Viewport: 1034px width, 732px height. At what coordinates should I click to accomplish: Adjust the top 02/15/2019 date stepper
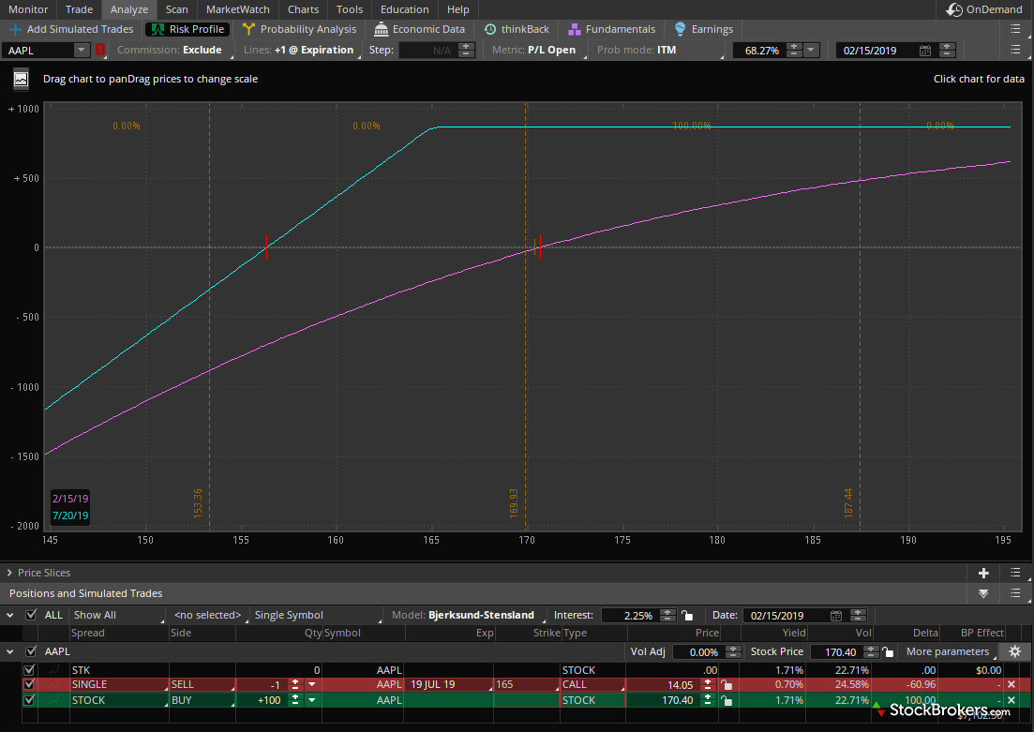click(947, 50)
